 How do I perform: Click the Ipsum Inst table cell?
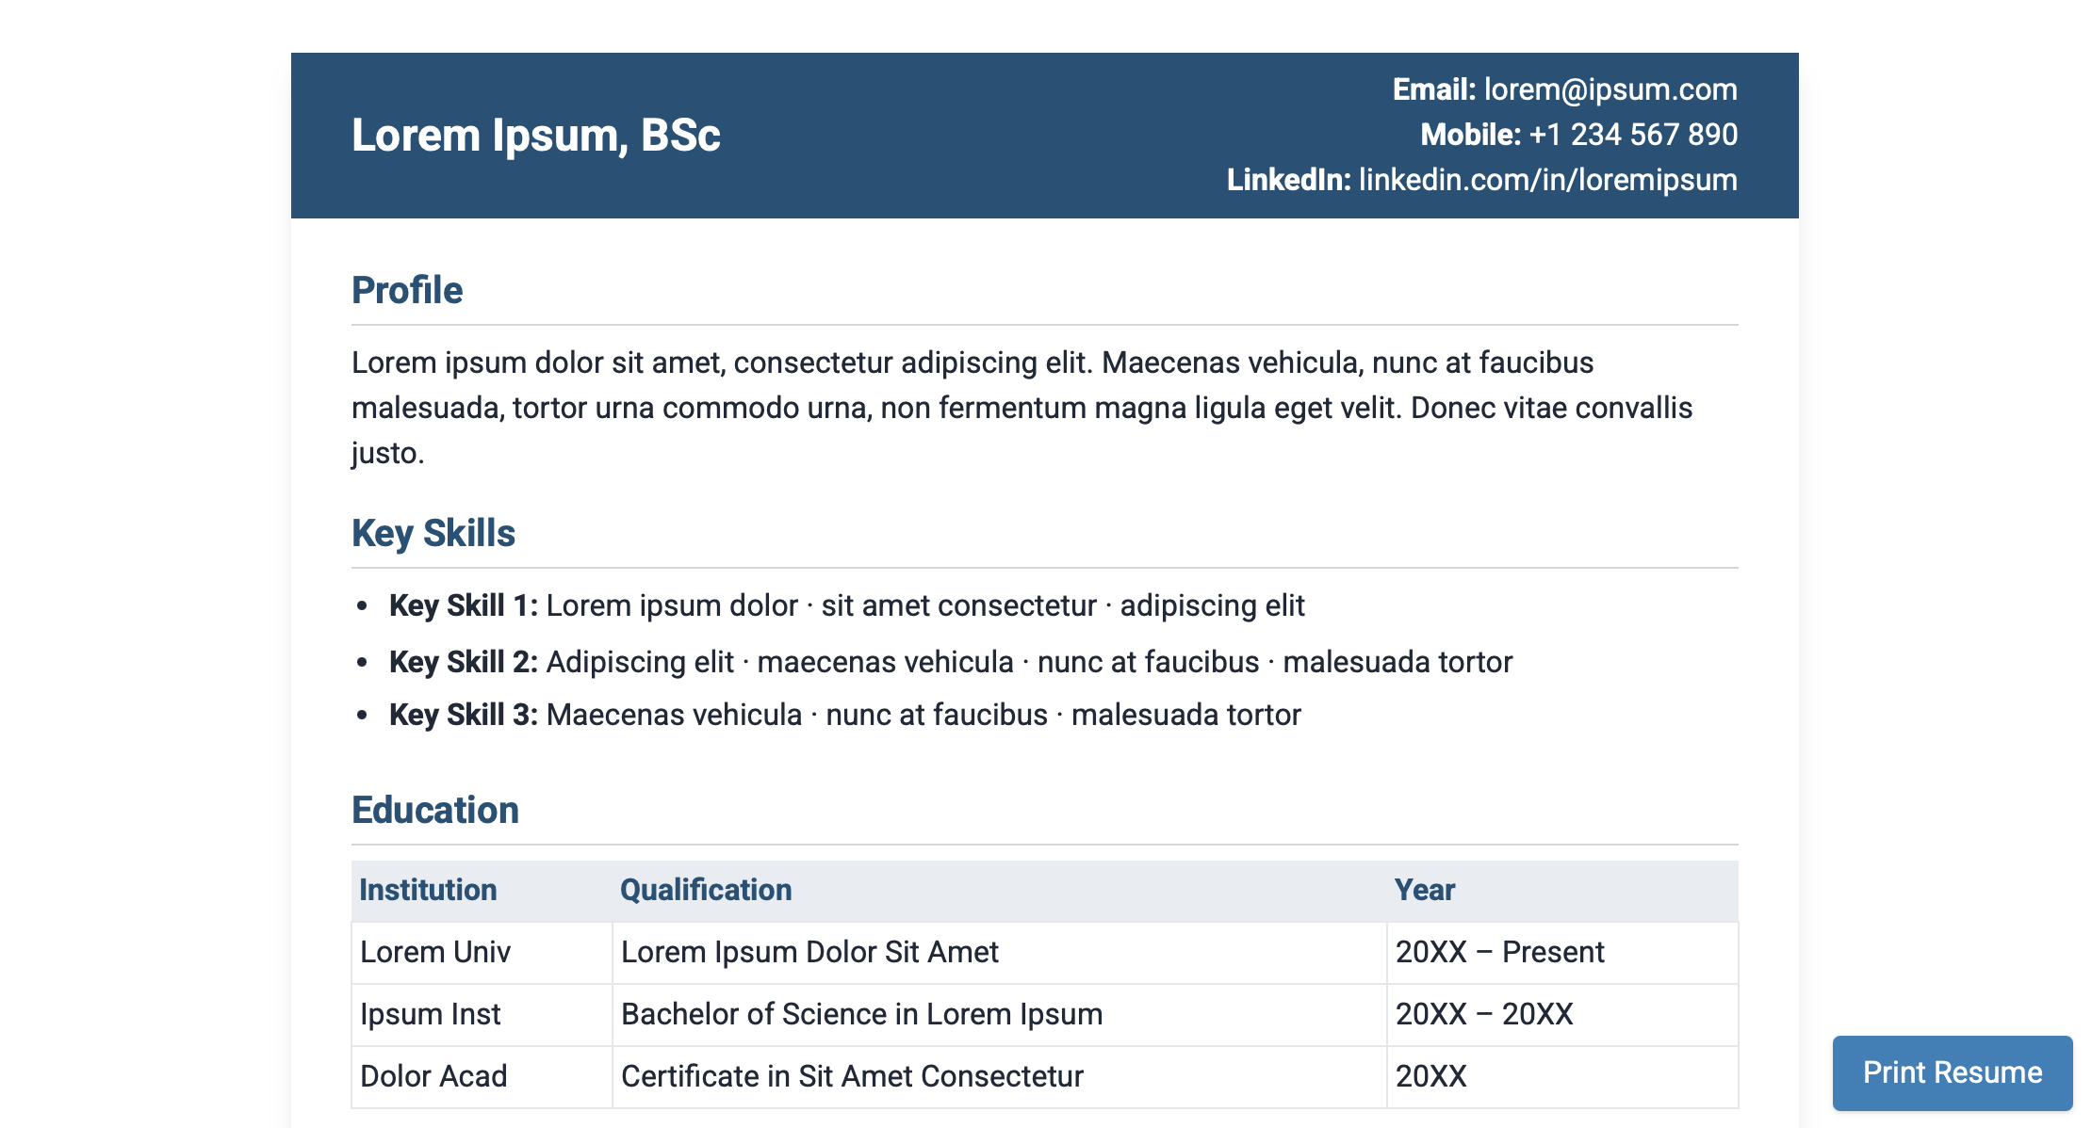pos(429,1014)
